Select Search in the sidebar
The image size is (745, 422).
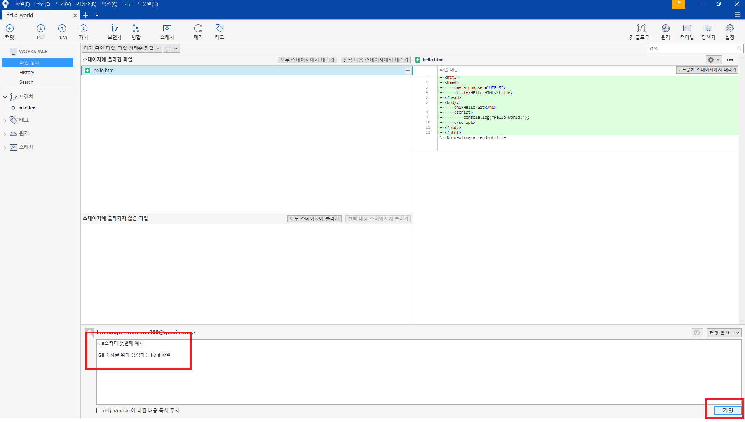(26, 82)
